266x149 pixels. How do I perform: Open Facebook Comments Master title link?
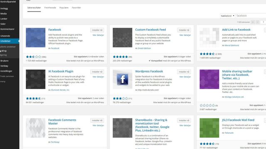click(x=62, y=122)
